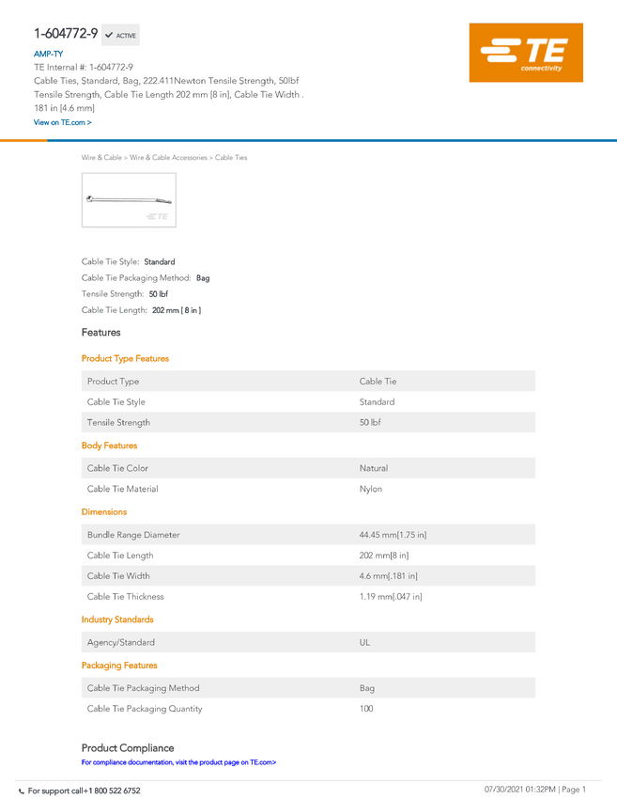Viewport: 617px width, 799px height.
Task: Select Bag value in packaging table
Action: click(367, 688)
